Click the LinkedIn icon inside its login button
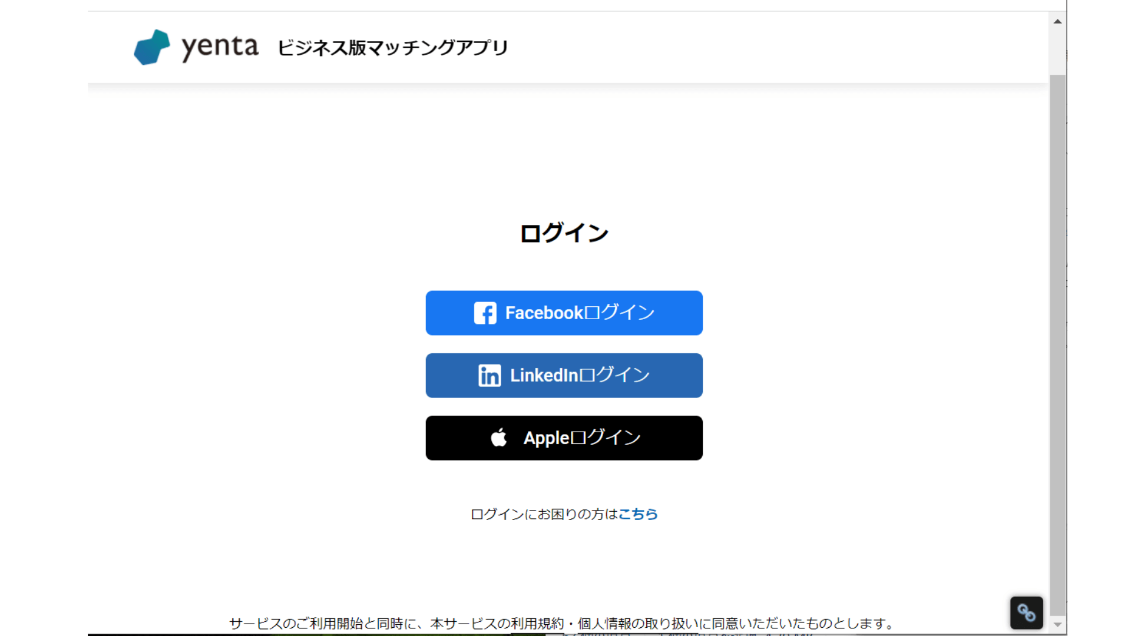Viewport: 1131px width, 636px height. [x=490, y=375]
